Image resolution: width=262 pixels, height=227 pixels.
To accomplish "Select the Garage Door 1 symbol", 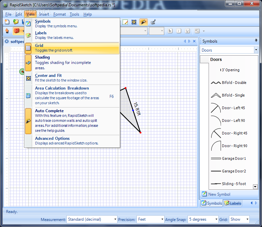I will tap(228, 158).
